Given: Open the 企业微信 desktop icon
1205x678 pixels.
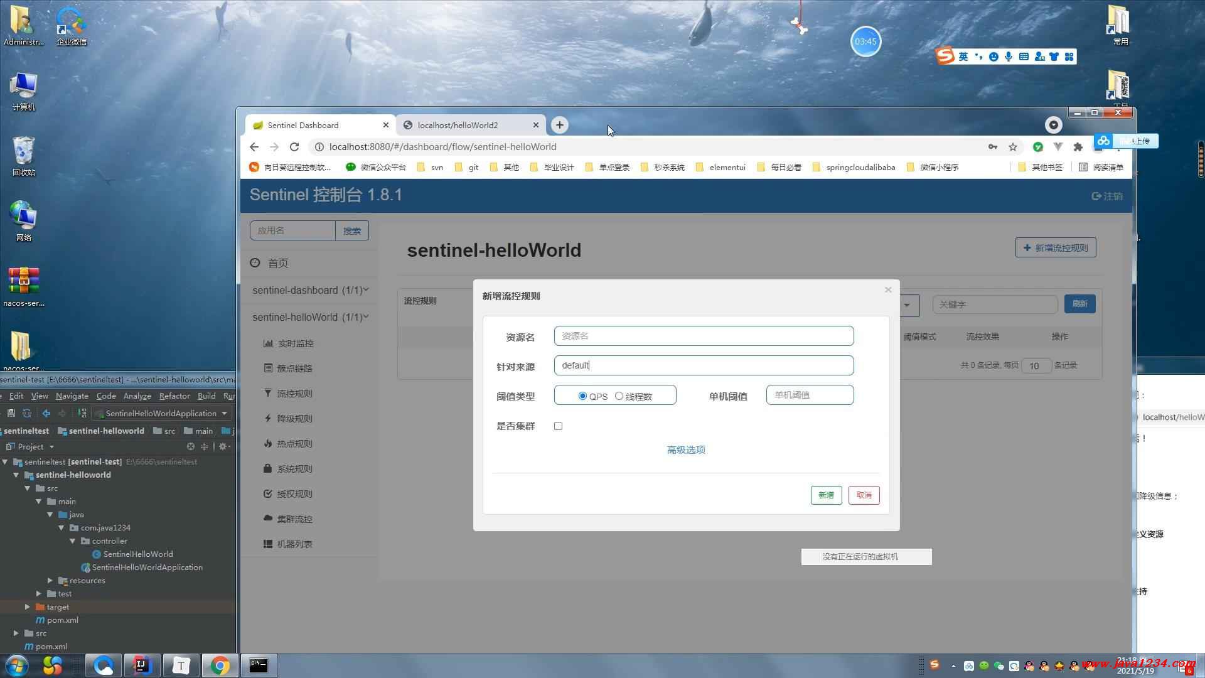Looking at the screenshot, I should [x=72, y=26].
